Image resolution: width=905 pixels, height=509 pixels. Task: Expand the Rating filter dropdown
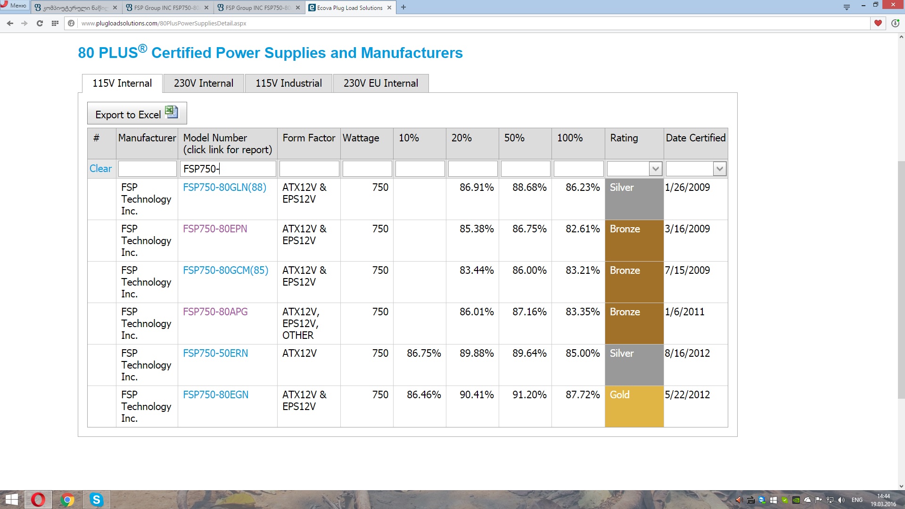[655, 169]
